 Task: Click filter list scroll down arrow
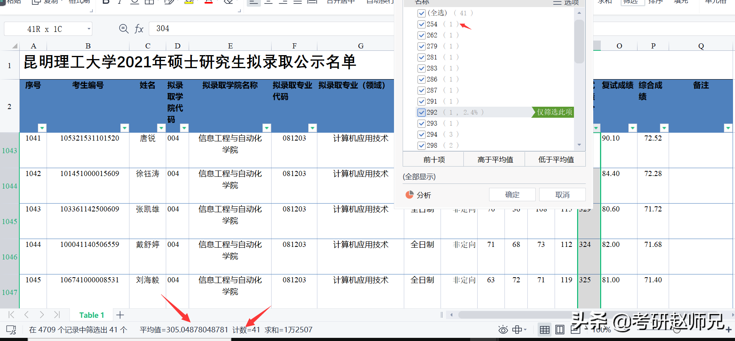[579, 145]
